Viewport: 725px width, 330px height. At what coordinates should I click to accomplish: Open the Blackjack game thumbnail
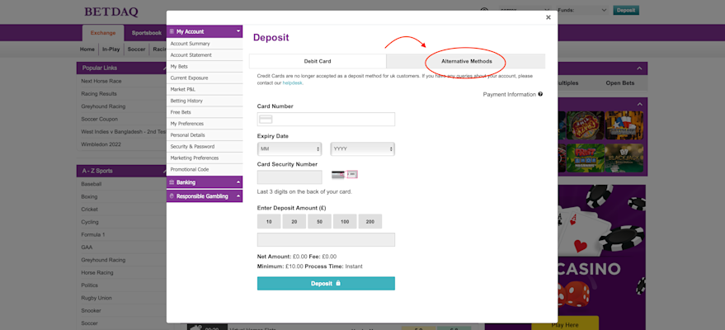pos(624,158)
